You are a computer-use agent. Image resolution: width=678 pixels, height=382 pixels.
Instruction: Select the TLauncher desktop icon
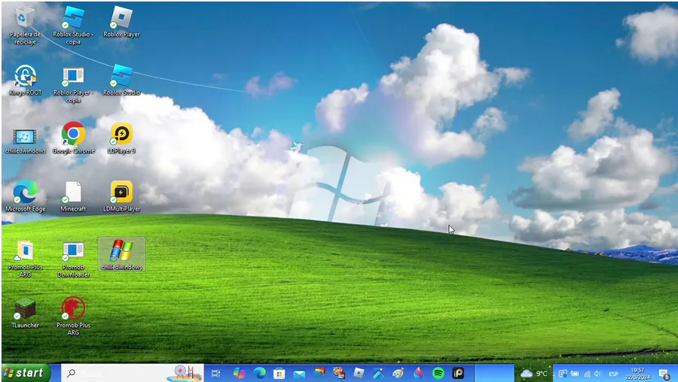(x=25, y=313)
